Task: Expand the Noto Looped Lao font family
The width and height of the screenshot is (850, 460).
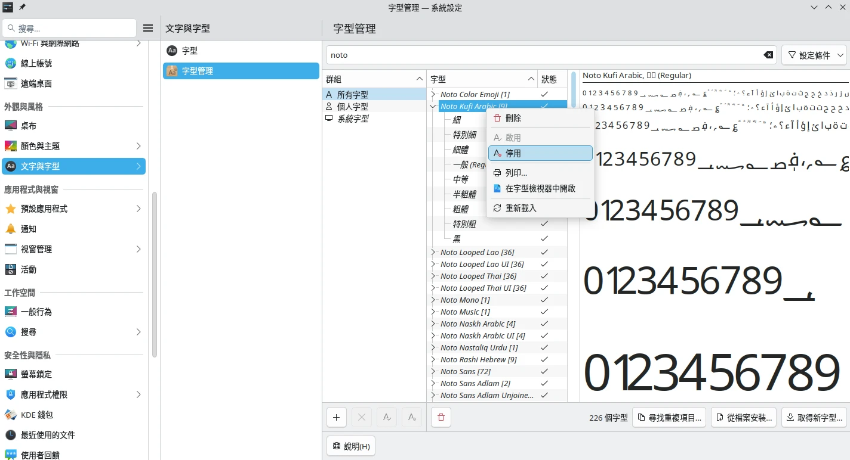Action: 433,252
